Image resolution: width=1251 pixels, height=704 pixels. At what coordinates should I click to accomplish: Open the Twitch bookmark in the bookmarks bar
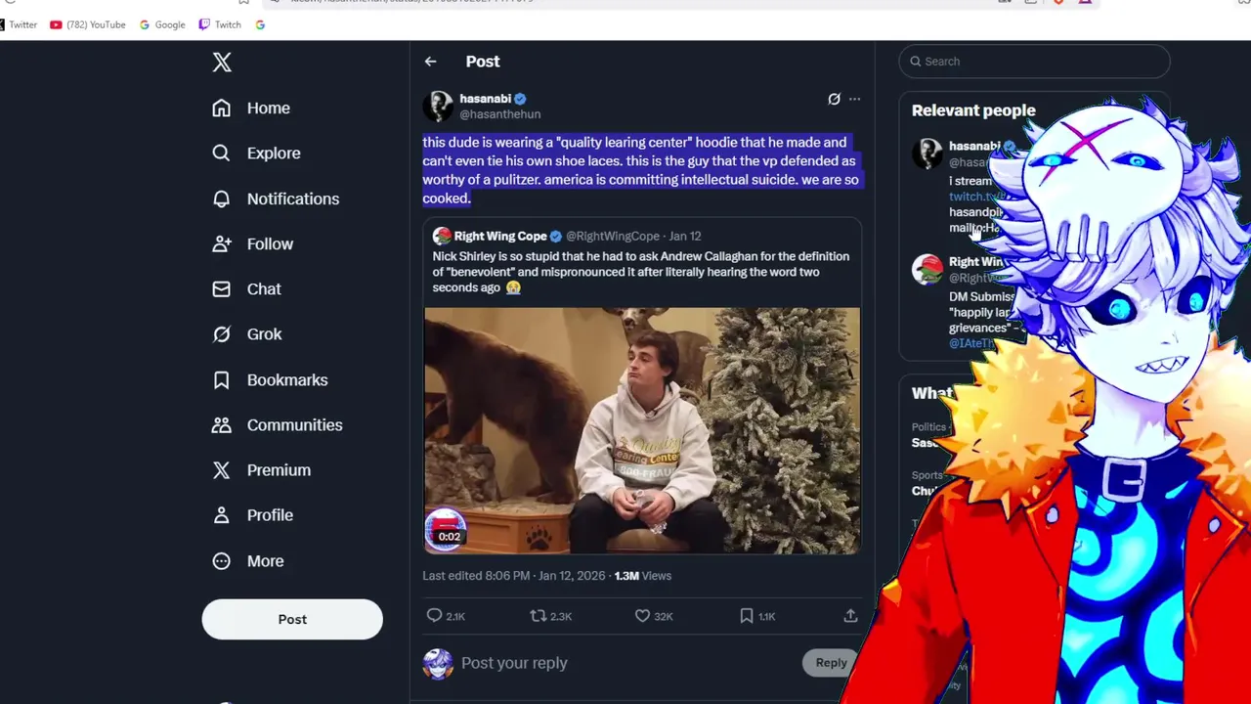coord(220,24)
